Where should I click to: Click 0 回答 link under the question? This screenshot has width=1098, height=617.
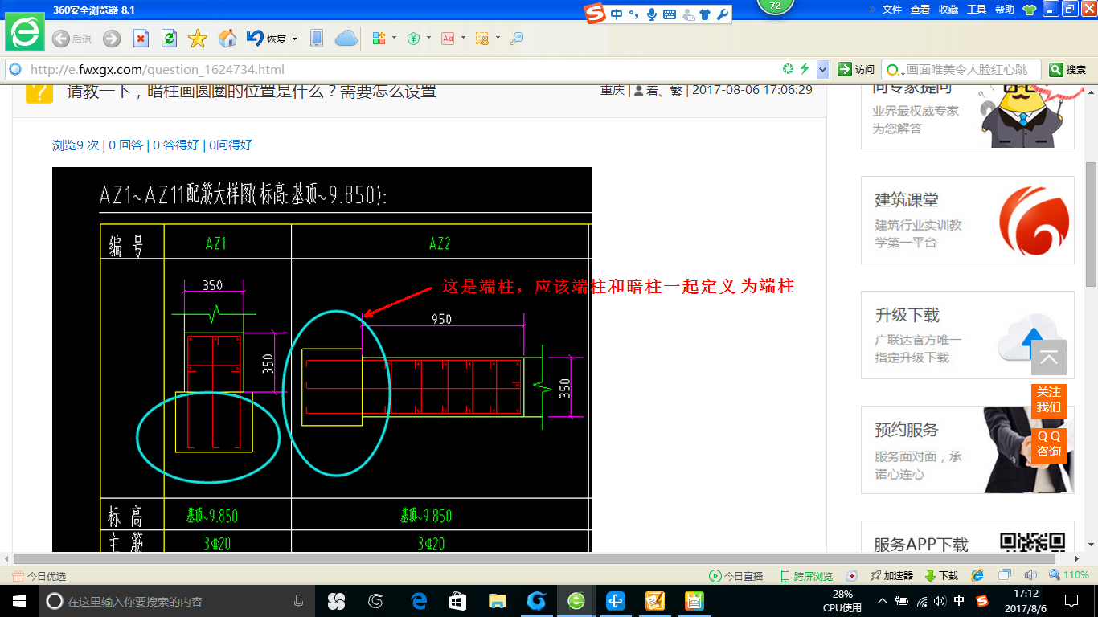[125, 145]
